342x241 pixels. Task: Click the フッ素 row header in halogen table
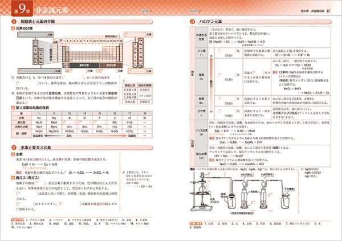pos(201,53)
